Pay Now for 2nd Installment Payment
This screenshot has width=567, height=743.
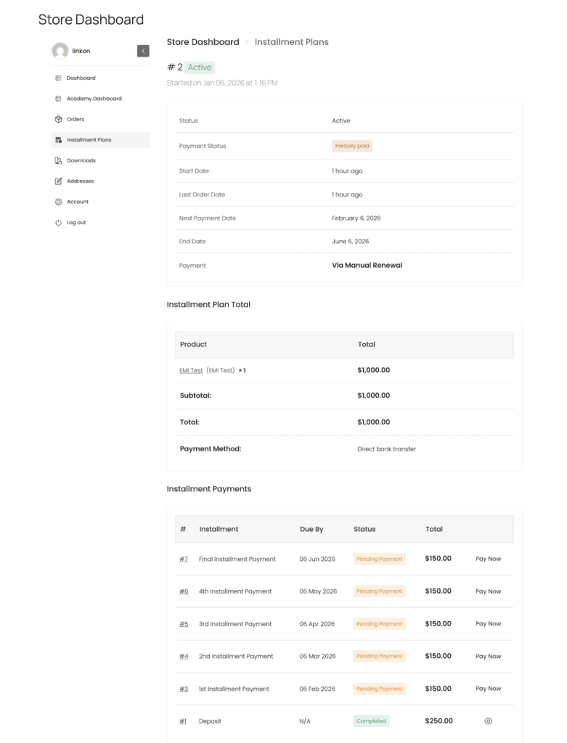coord(488,656)
